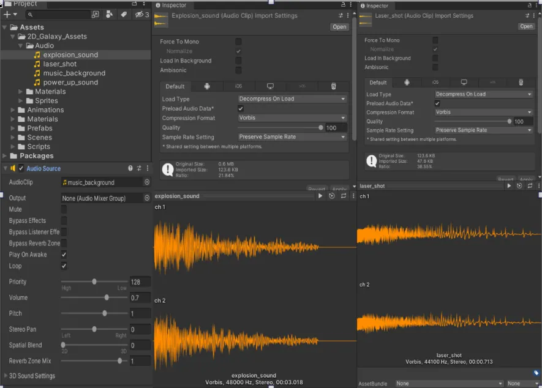Image resolution: width=542 pixels, height=388 pixels.
Task: Open the Audio Source component context menu
Action: click(148, 169)
